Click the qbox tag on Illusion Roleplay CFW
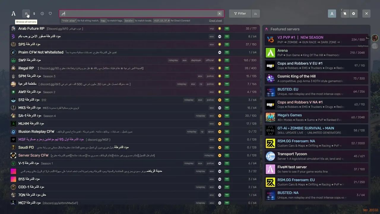380x214 pixels. coord(211,132)
